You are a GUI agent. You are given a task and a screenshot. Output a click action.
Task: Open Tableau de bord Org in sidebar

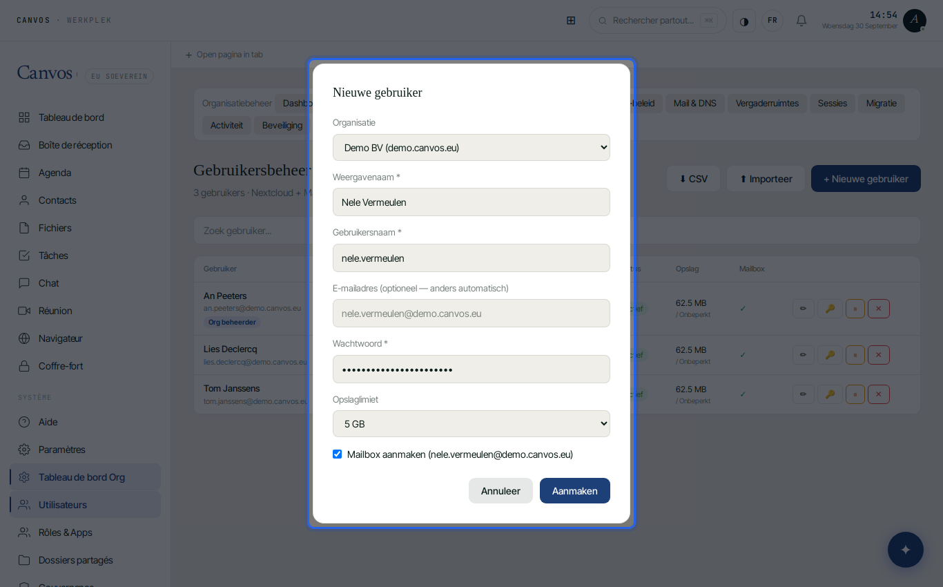click(x=85, y=477)
